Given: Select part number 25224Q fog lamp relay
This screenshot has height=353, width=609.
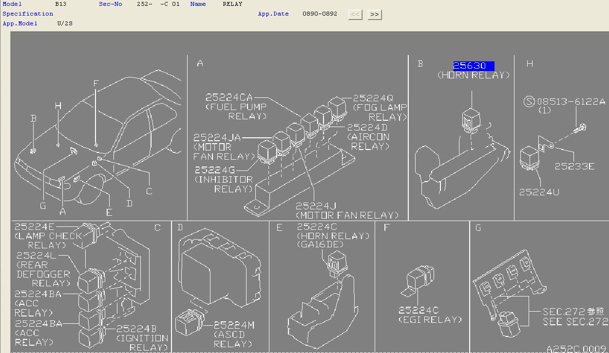Looking at the screenshot, I should pyautogui.click(x=373, y=98).
